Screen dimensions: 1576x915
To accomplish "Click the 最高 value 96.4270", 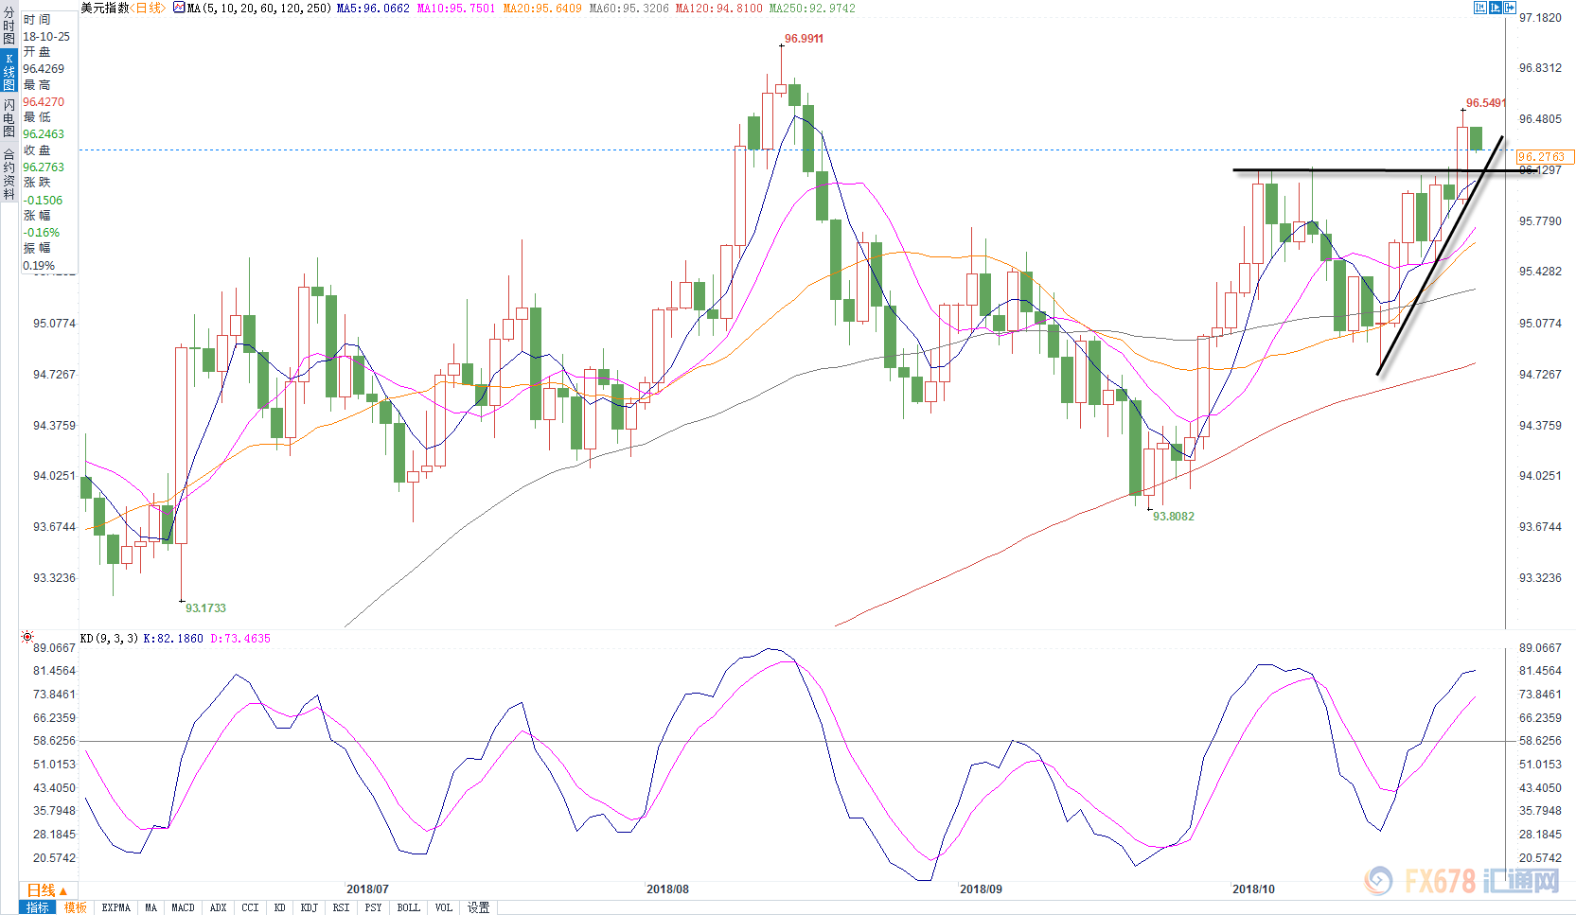I will 44,102.
